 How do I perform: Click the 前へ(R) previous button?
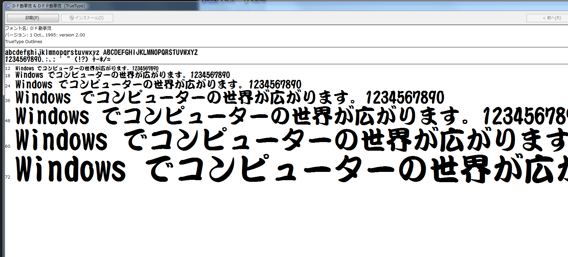click(x=547, y=18)
